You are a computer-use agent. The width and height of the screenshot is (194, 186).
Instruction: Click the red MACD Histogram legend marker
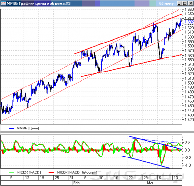(x=51, y=172)
